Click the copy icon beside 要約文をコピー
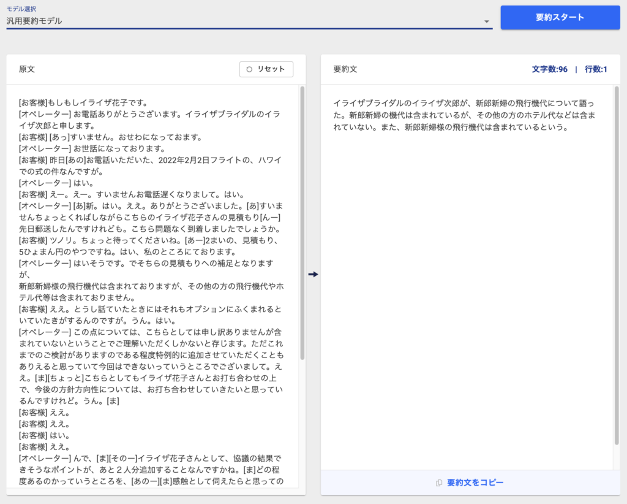This screenshot has width=627, height=504. [x=439, y=483]
